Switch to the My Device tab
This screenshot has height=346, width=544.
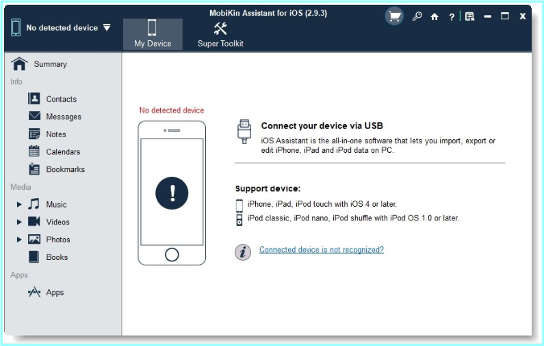coord(153,34)
